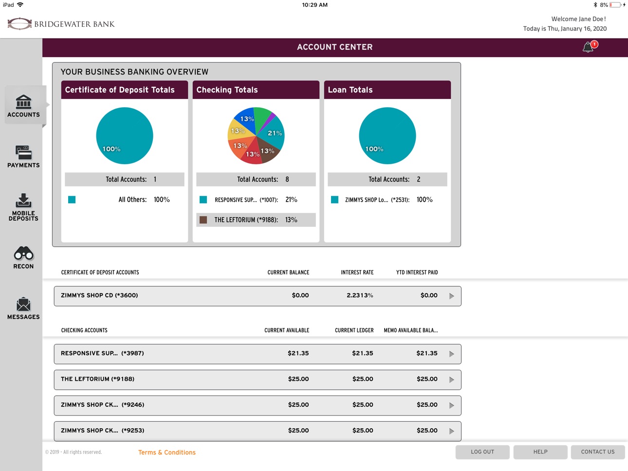This screenshot has height=471, width=628.
Task: Expand the ZIMMYS SHOP CD (*3600) row arrow
Action: [452, 296]
